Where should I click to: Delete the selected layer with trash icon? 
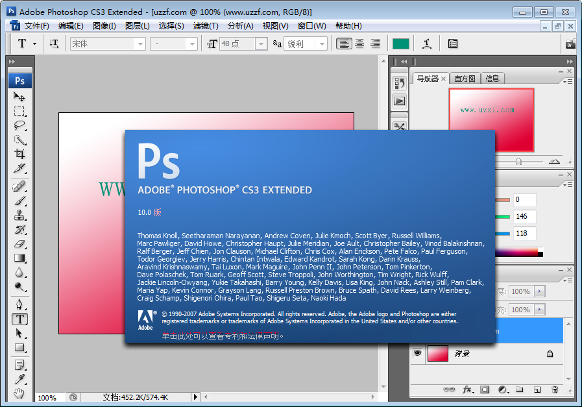pyautogui.click(x=555, y=389)
